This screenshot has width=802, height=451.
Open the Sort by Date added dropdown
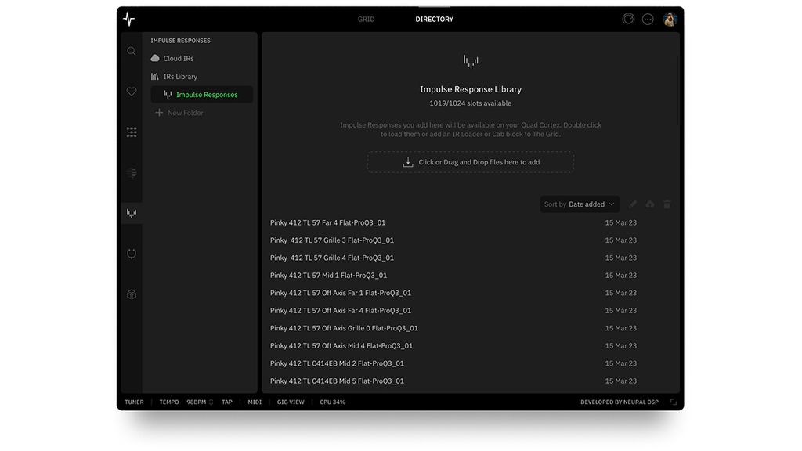[x=580, y=204]
